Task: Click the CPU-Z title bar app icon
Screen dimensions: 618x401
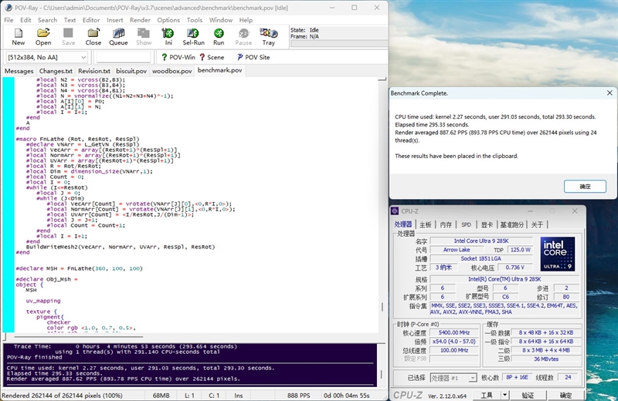Action: [x=395, y=211]
